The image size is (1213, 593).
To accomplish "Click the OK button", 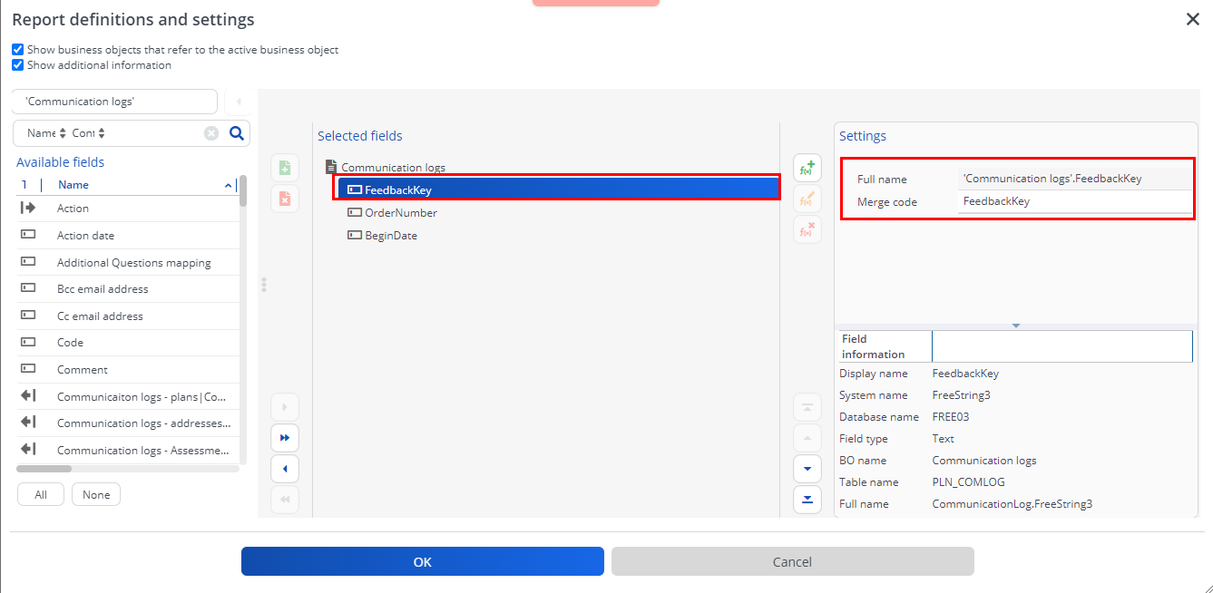I will click(423, 561).
